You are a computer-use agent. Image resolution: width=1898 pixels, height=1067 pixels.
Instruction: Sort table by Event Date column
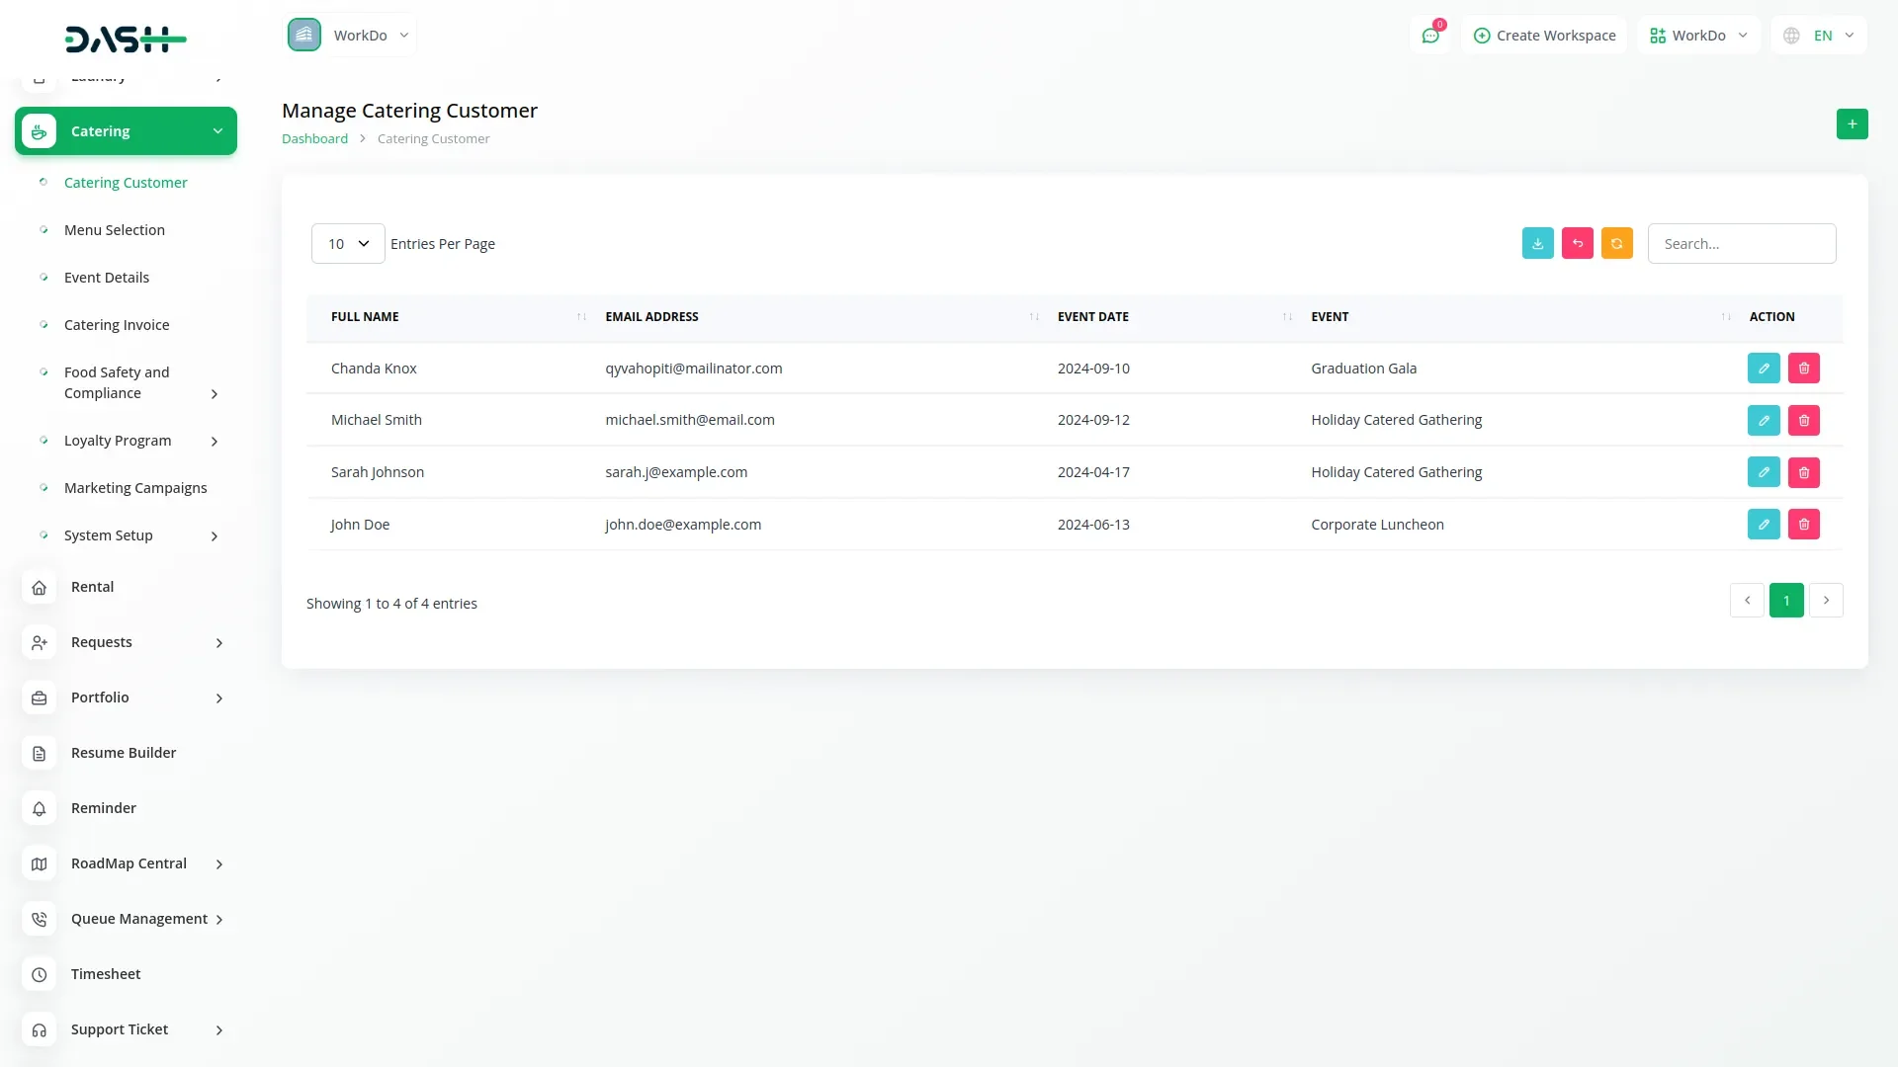(1092, 317)
